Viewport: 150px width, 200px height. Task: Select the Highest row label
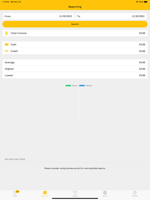[x=9, y=69]
